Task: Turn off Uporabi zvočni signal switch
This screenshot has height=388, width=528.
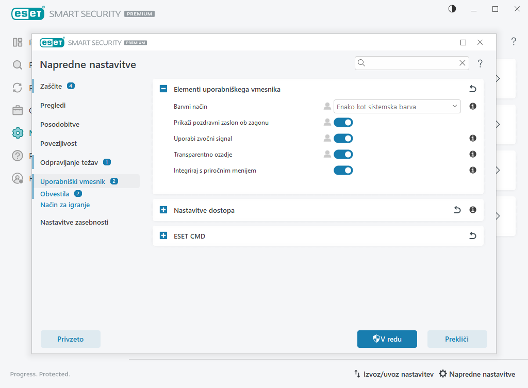Action: click(x=343, y=138)
